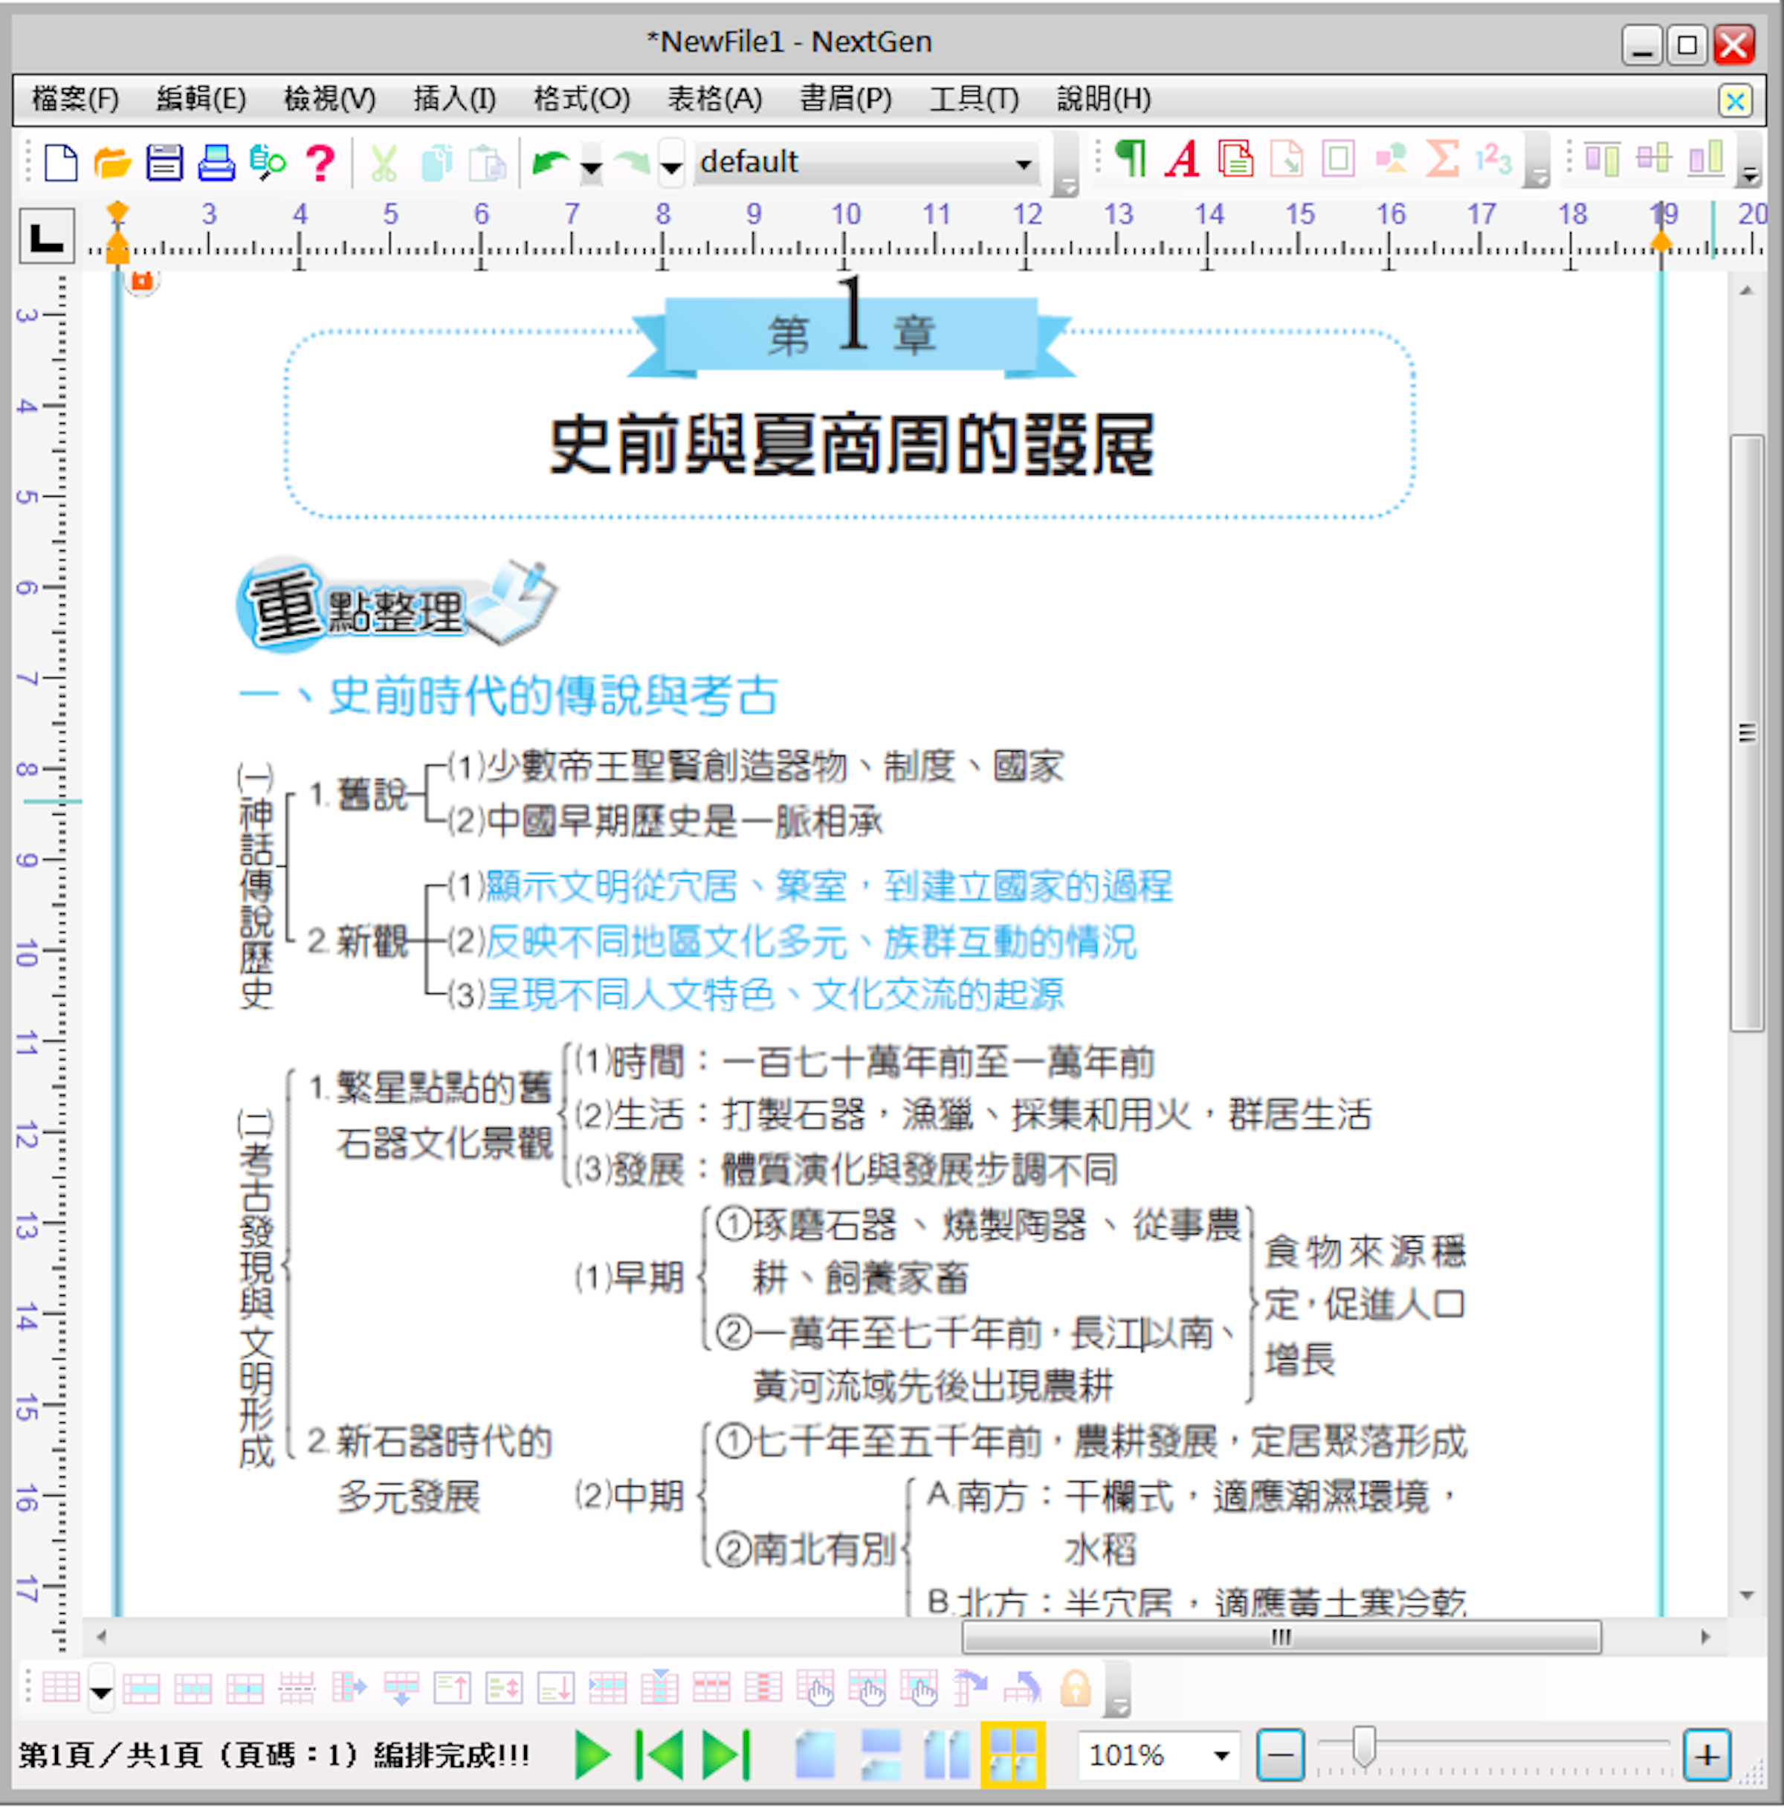Click the align-bottom objects icon
Screen dimensions: 1784x1808
(x=1707, y=158)
